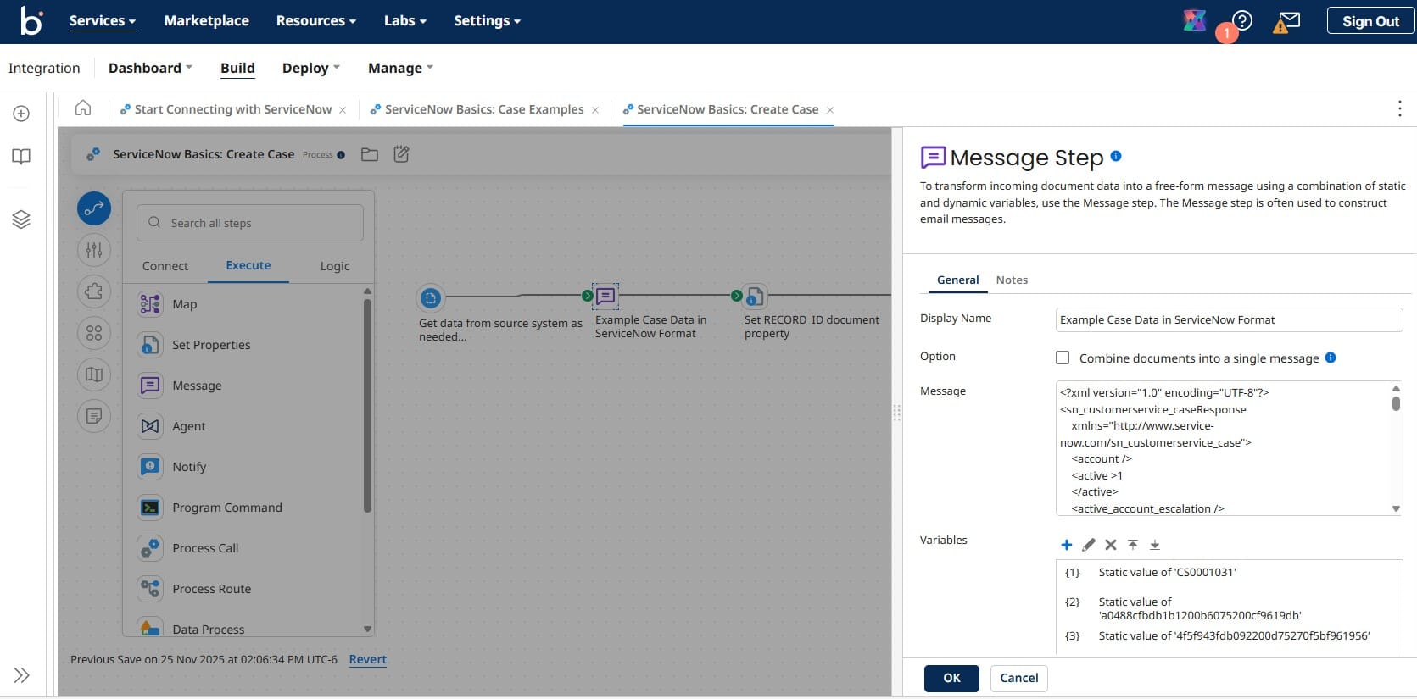Add a new variable with plus icon
This screenshot has width=1417, height=699.
[x=1067, y=545]
